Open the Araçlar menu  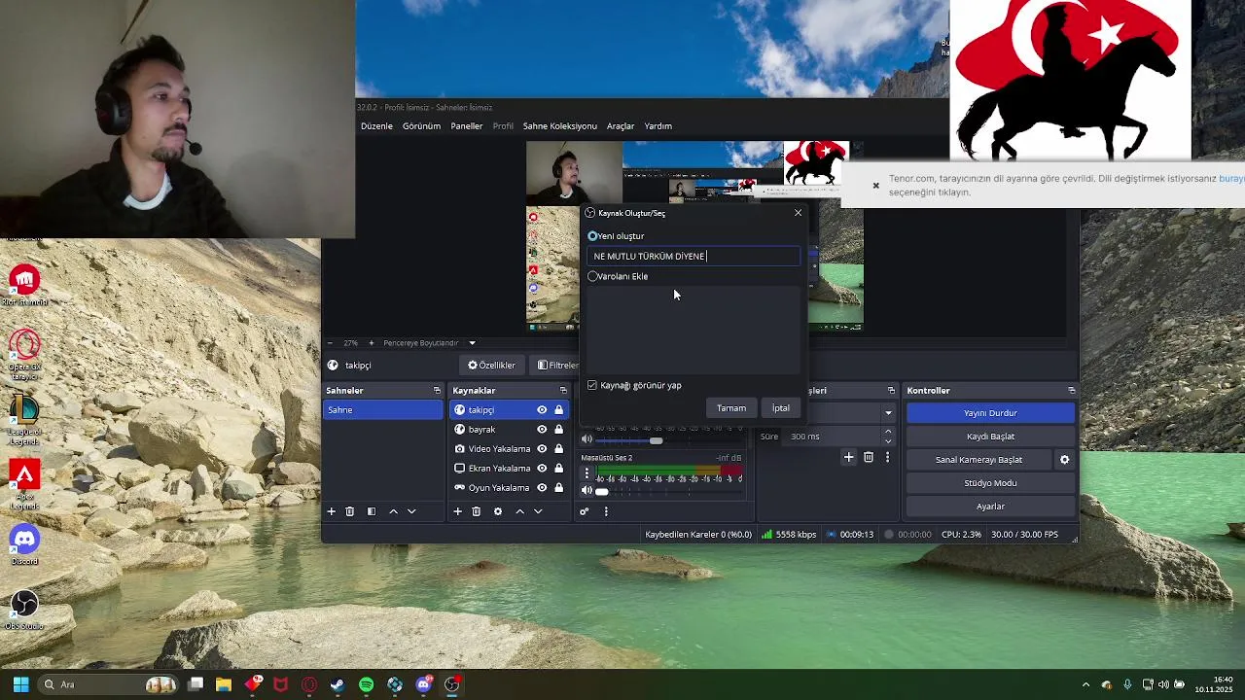point(621,126)
